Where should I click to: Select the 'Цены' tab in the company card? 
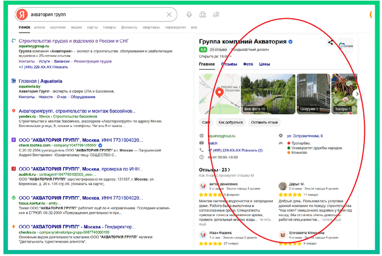[x=264, y=64]
